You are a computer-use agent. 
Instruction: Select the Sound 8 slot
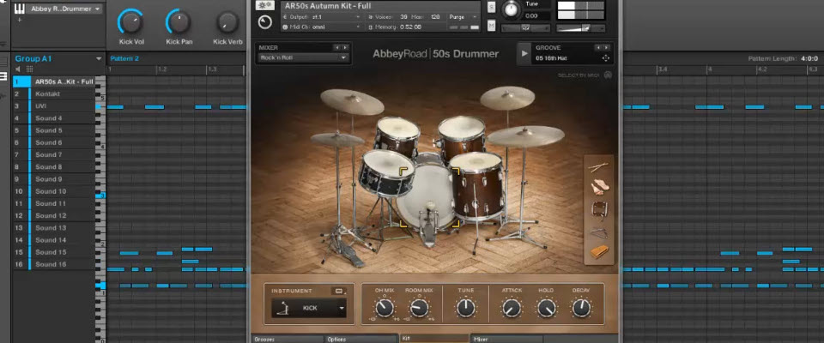[x=53, y=166]
